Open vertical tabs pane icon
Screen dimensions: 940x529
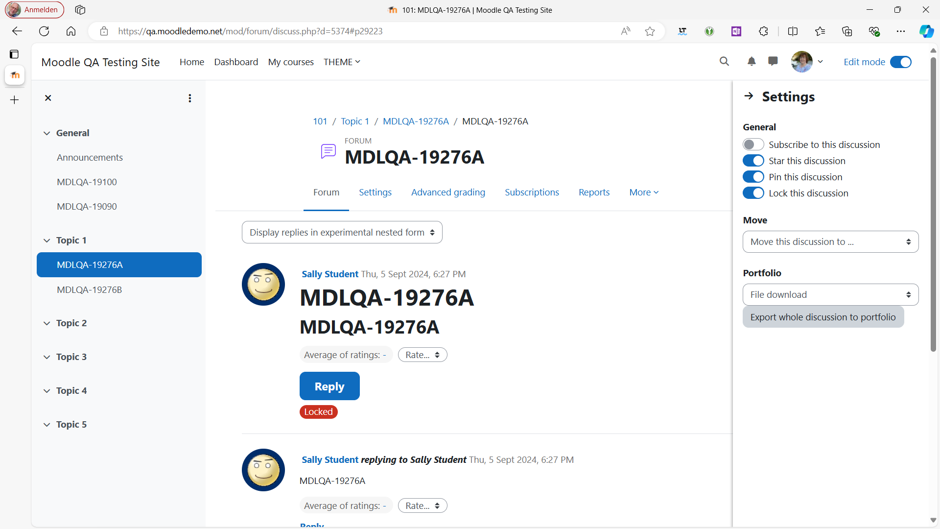click(14, 54)
